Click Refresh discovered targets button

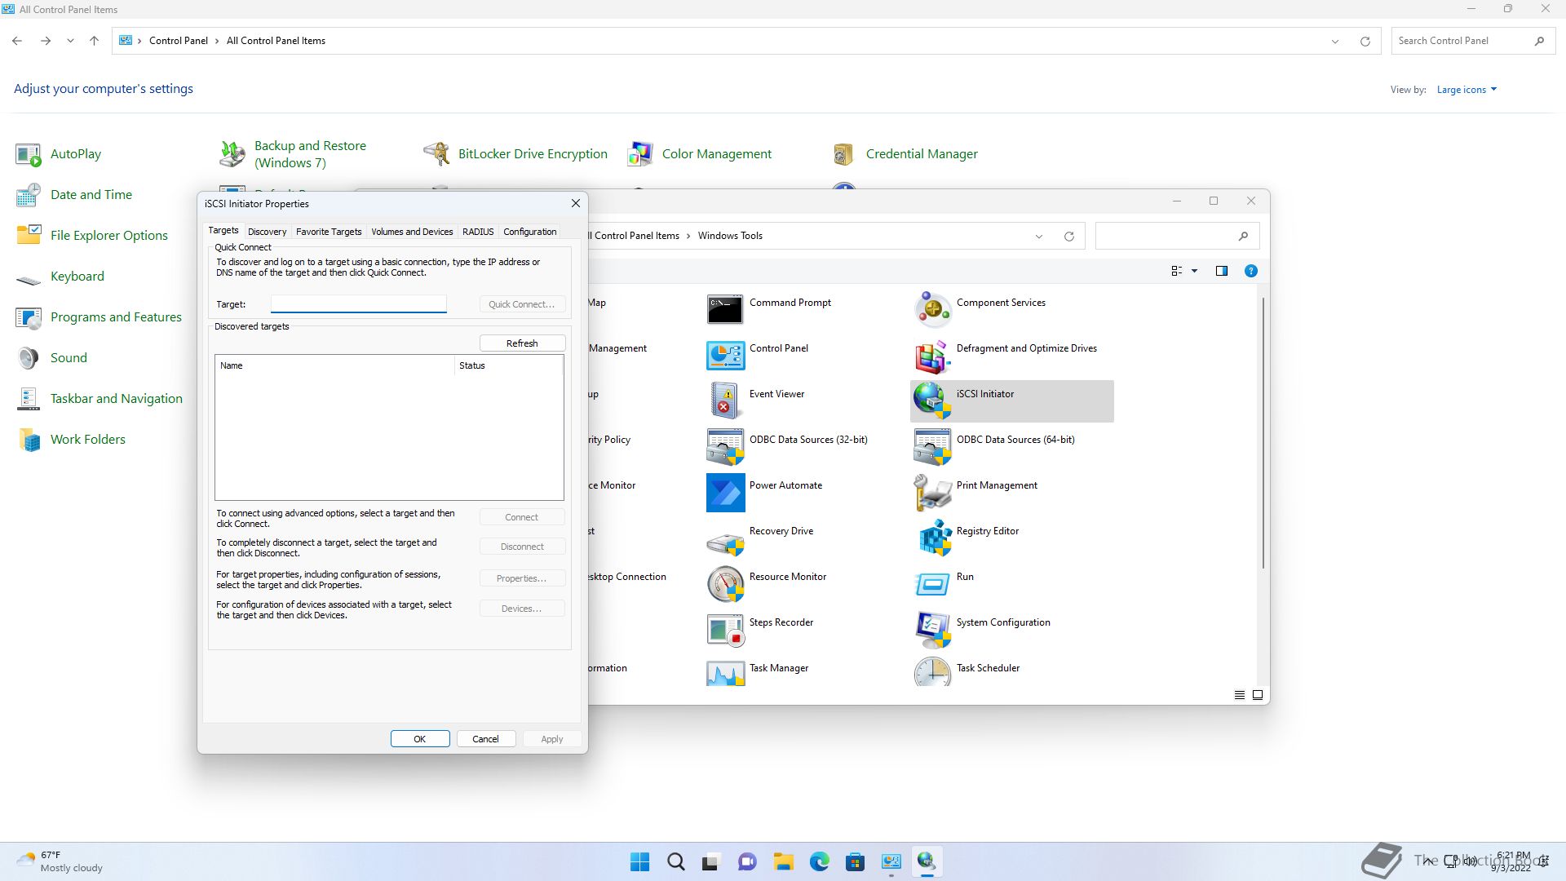(522, 343)
